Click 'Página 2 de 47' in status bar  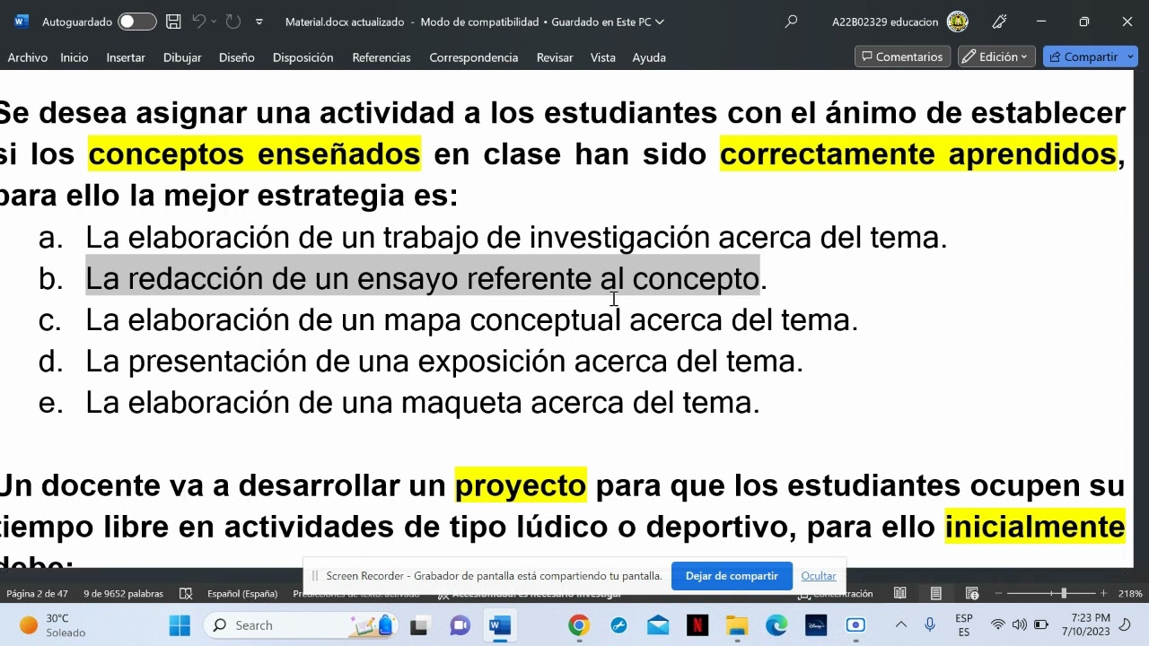coord(37,594)
